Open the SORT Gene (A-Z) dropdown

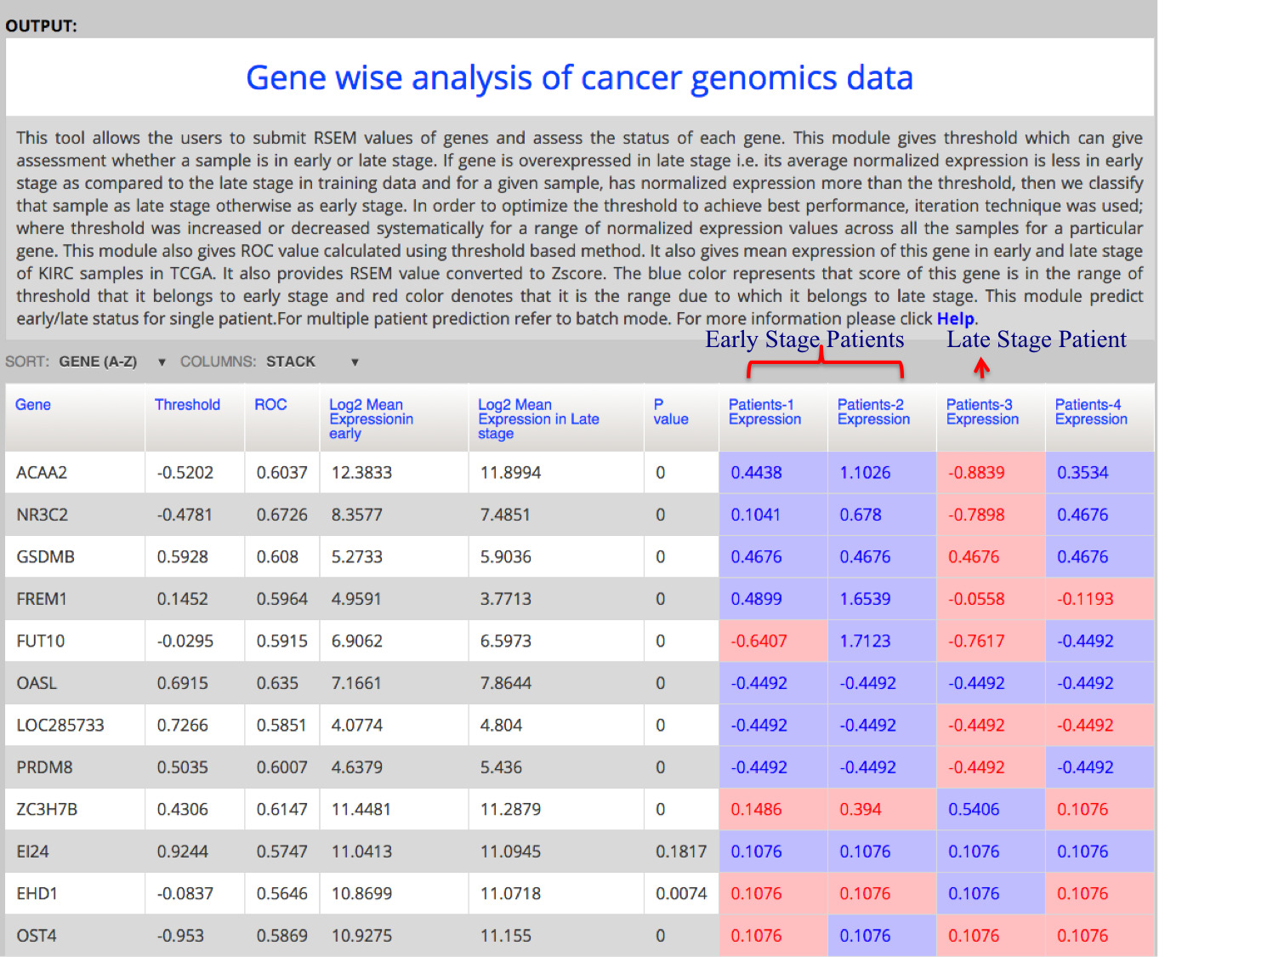click(x=111, y=362)
